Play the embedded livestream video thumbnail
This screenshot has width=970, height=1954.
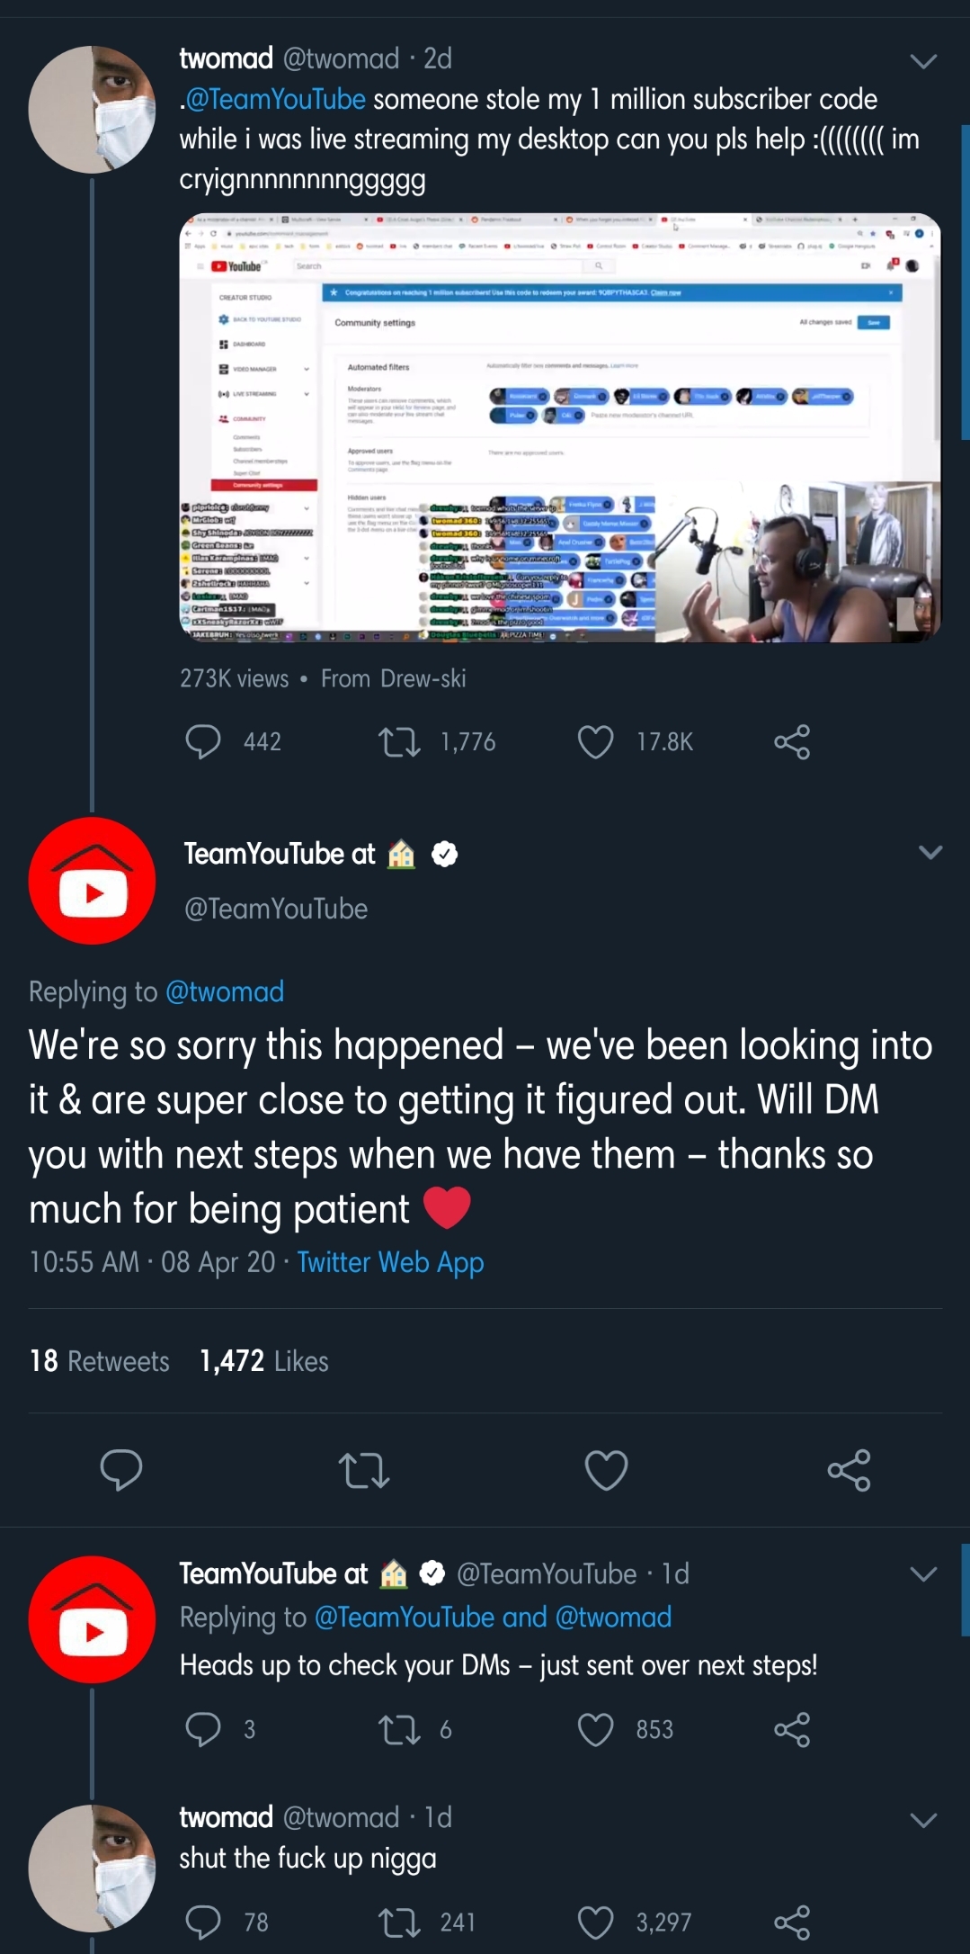[x=560, y=428]
